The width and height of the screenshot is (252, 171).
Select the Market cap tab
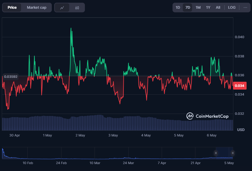click(x=36, y=8)
